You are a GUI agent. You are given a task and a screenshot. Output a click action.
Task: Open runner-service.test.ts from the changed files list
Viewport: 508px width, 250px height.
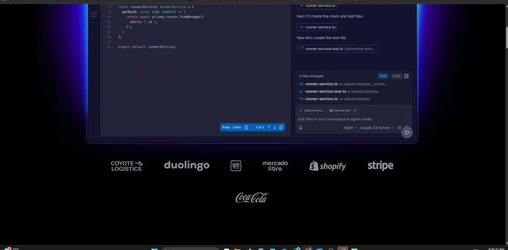[x=325, y=91]
